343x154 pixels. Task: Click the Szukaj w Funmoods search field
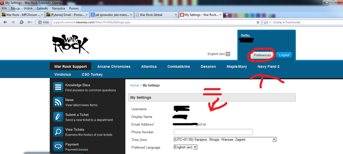pyautogui.click(x=307, y=22)
